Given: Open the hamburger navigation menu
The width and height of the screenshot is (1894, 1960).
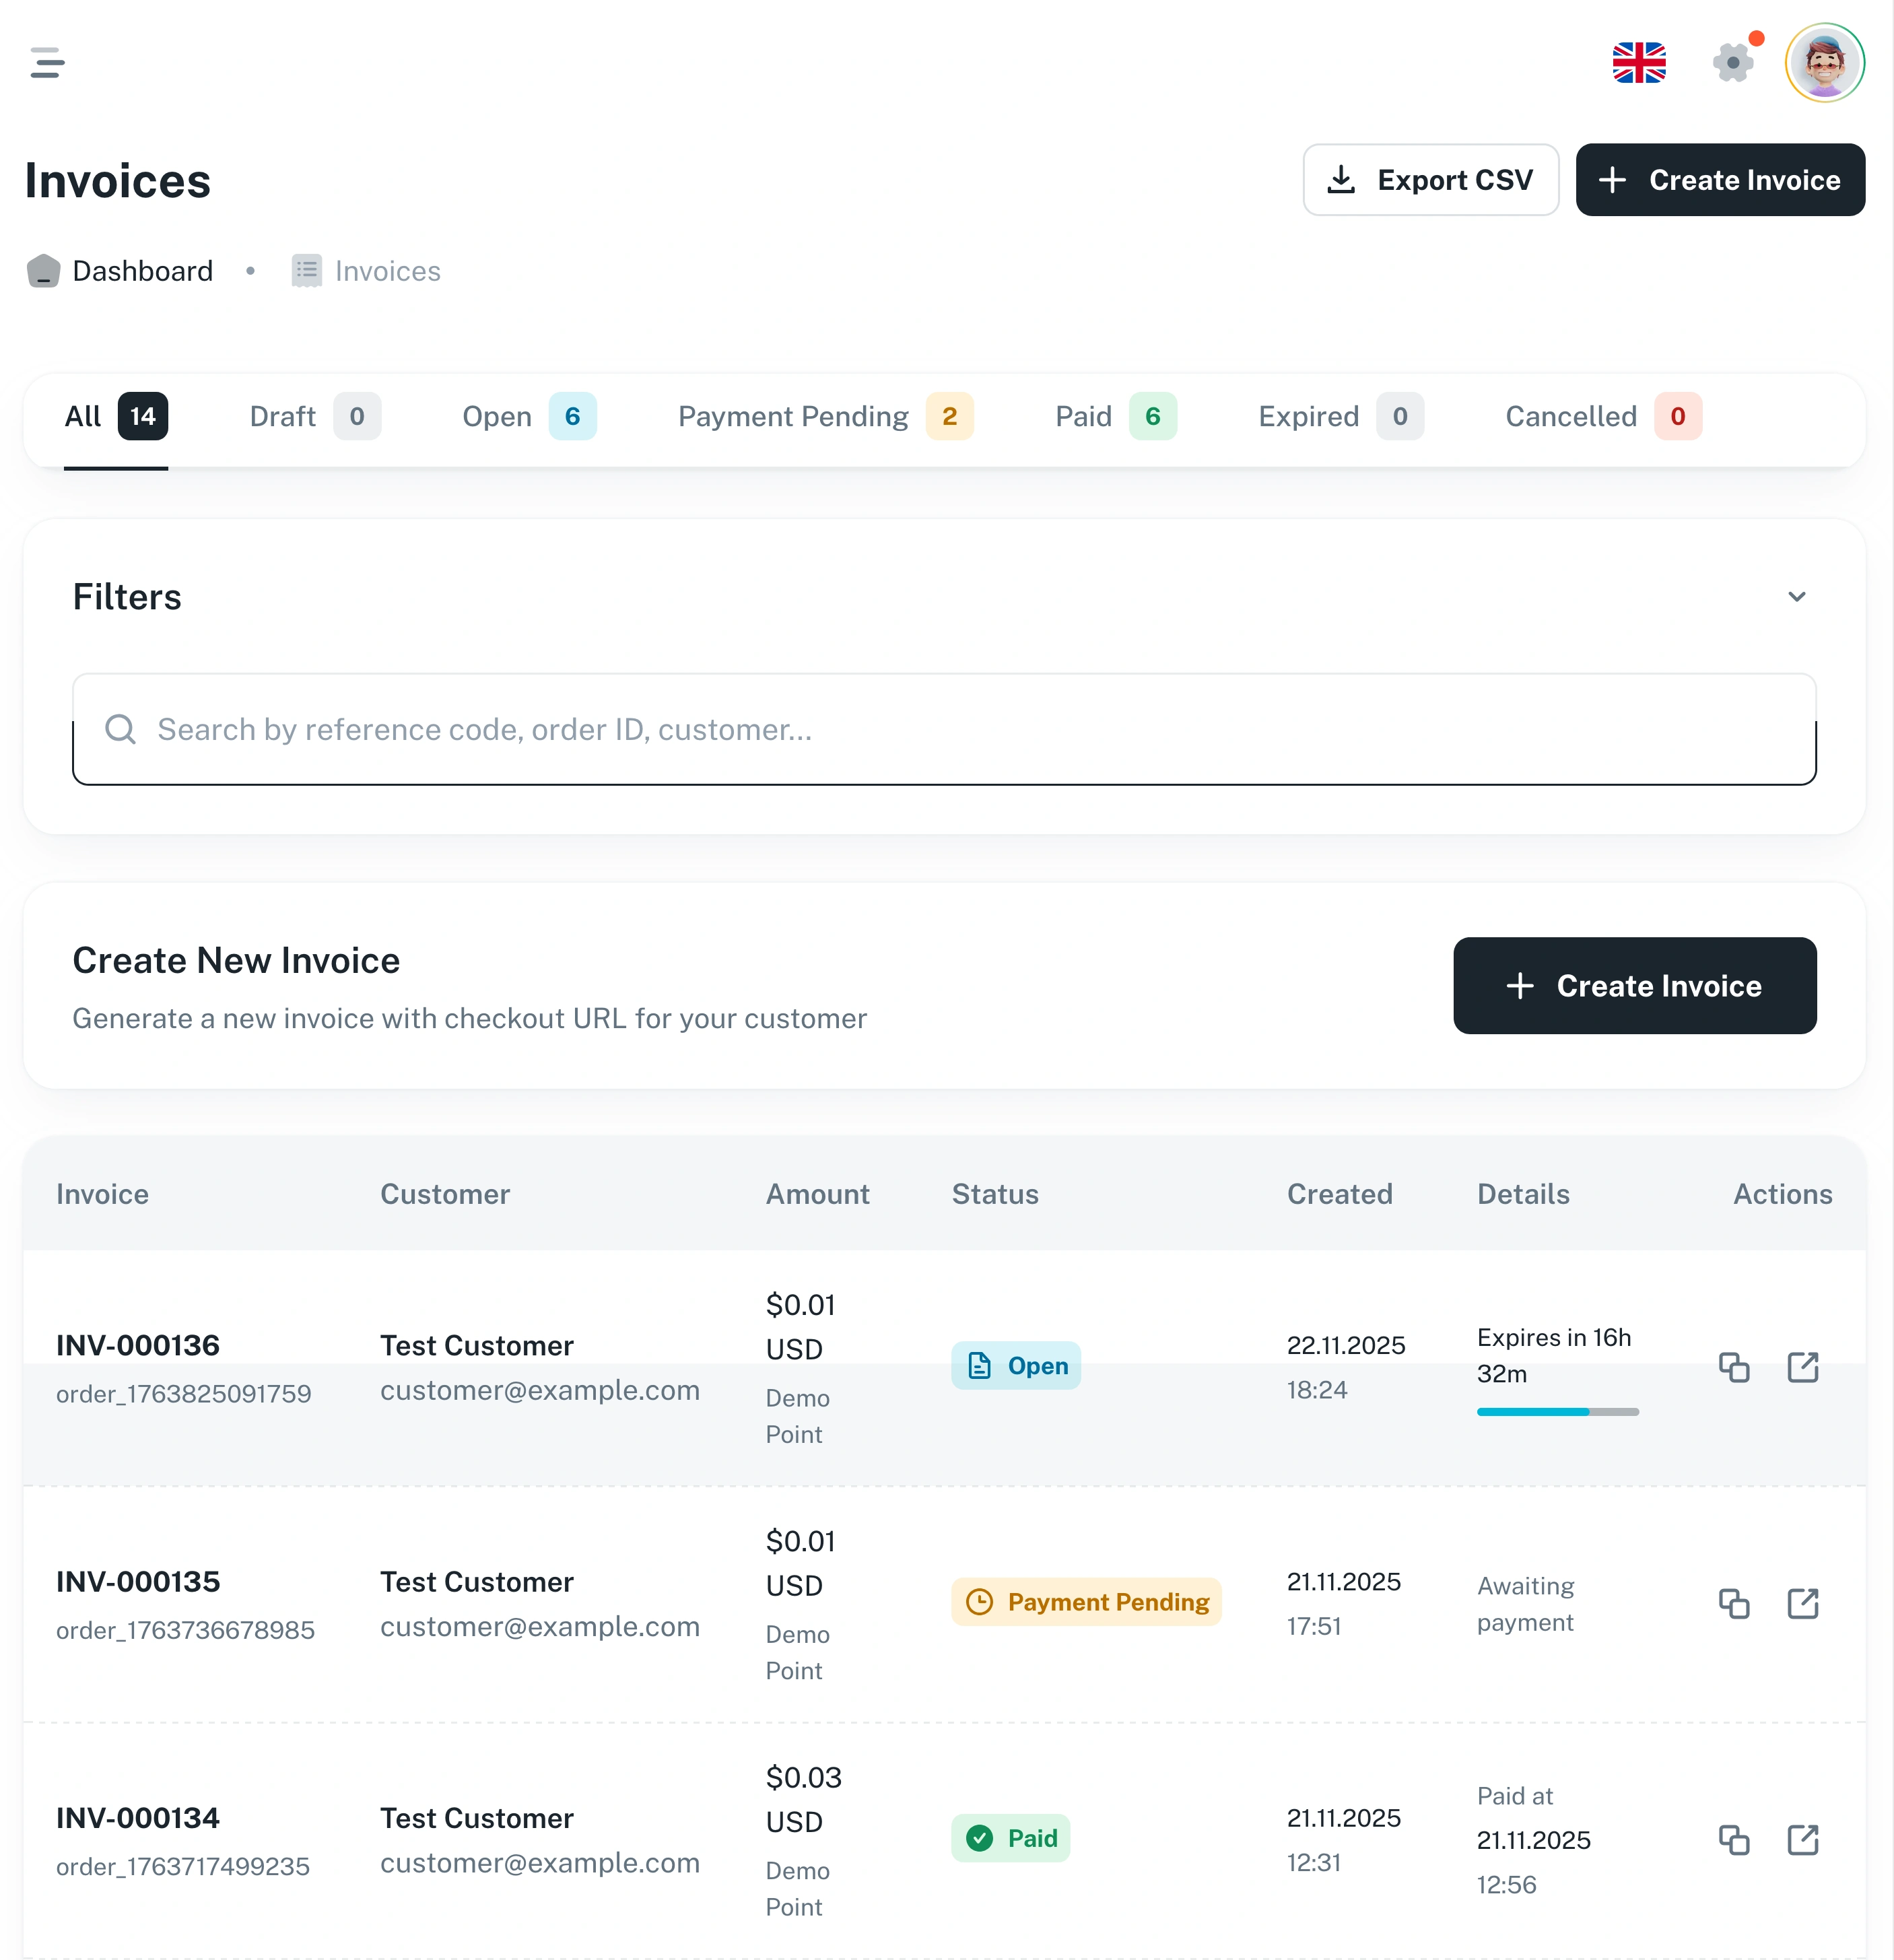Looking at the screenshot, I should click(x=47, y=62).
